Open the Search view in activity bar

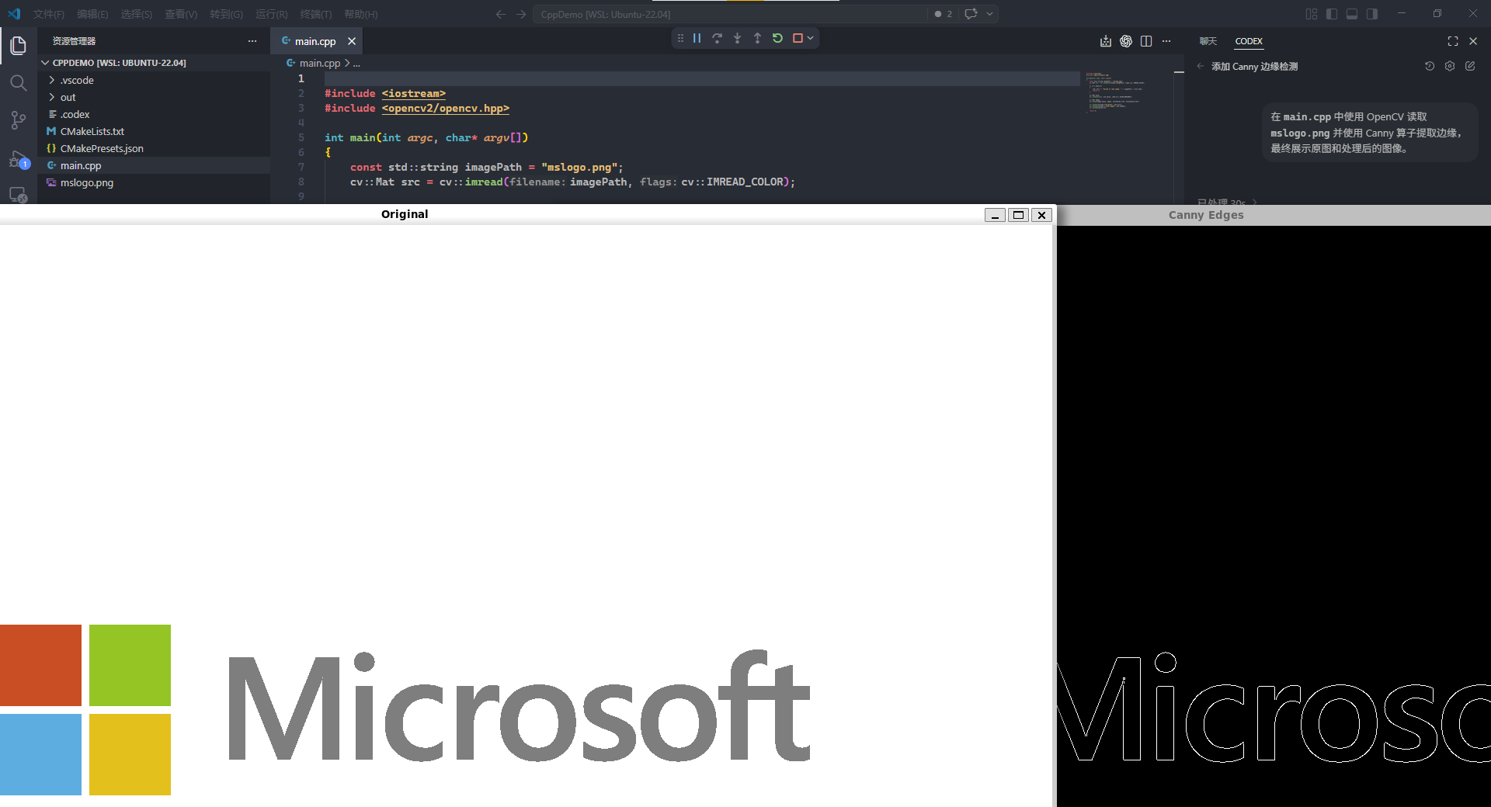tap(18, 83)
